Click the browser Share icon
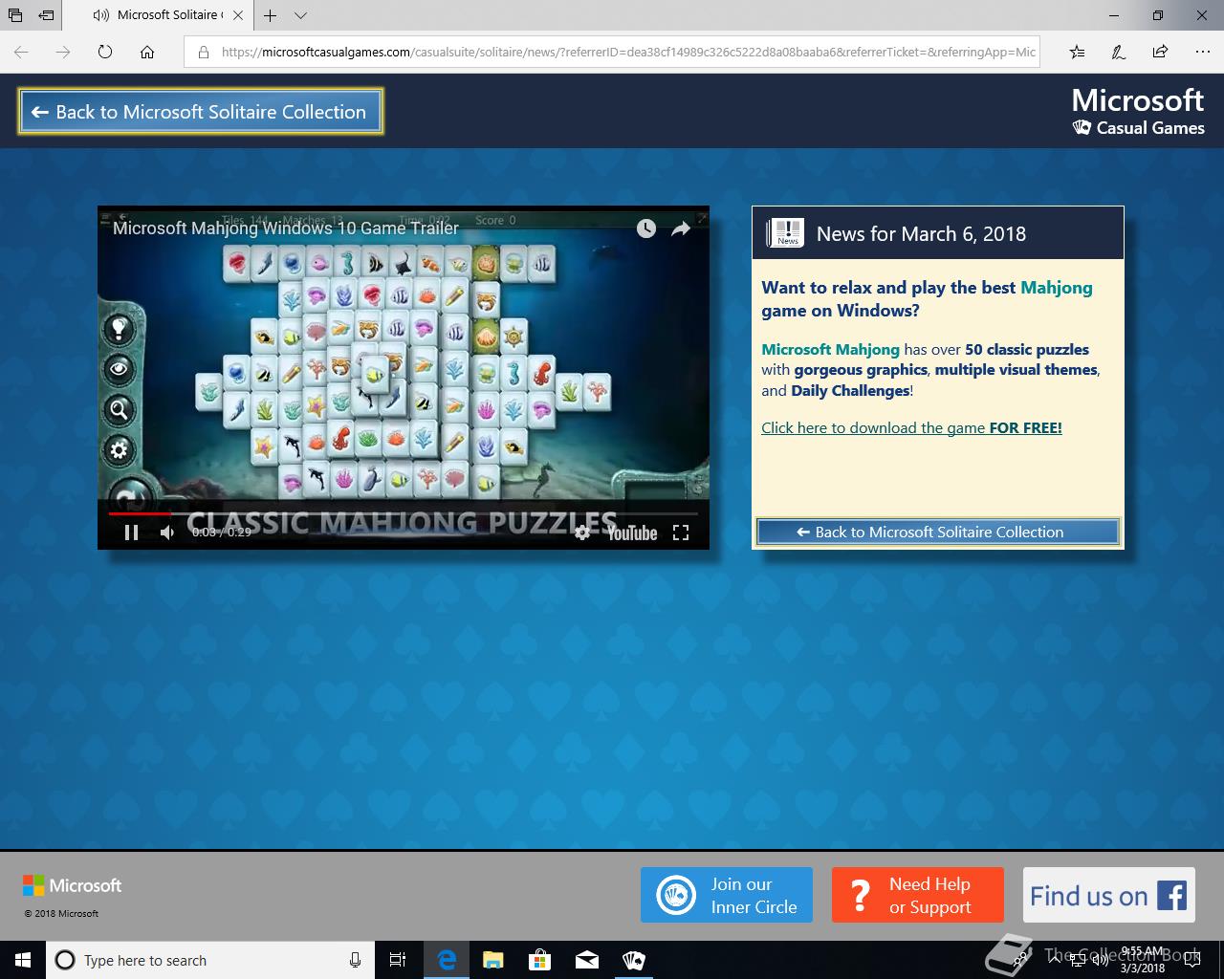The height and width of the screenshot is (979, 1224). click(1160, 52)
